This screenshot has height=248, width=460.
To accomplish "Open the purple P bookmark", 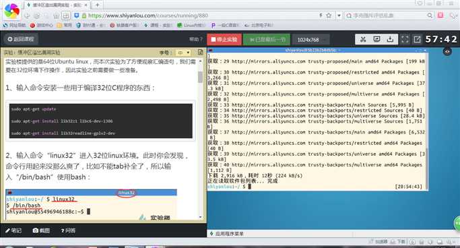I will click(x=225, y=25).
